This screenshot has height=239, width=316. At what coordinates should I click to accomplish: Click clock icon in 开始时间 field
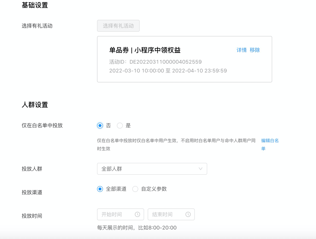(x=137, y=214)
